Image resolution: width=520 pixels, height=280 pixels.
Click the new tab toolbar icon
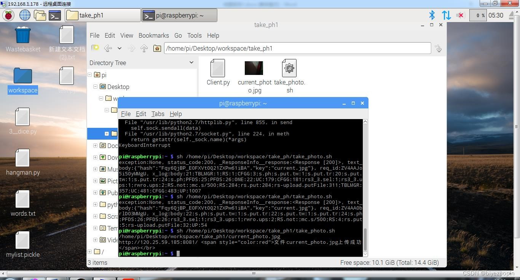pos(95,48)
